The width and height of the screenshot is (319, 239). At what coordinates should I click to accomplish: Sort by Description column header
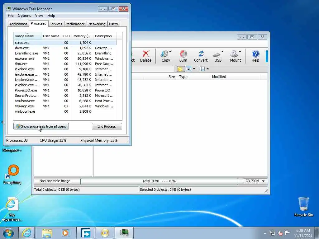point(105,36)
